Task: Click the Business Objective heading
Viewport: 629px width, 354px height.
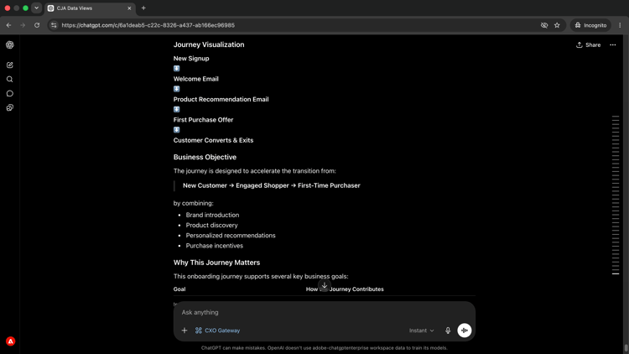Action: pos(205,157)
